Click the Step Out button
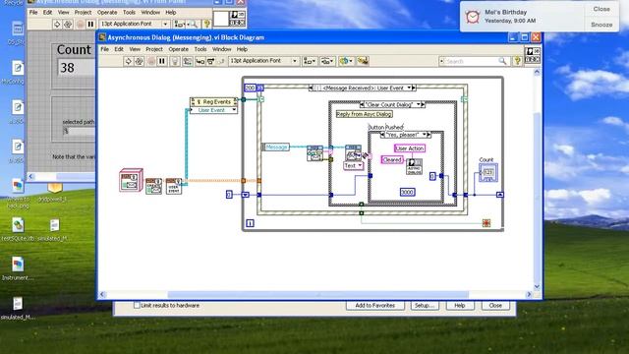 (x=220, y=61)
